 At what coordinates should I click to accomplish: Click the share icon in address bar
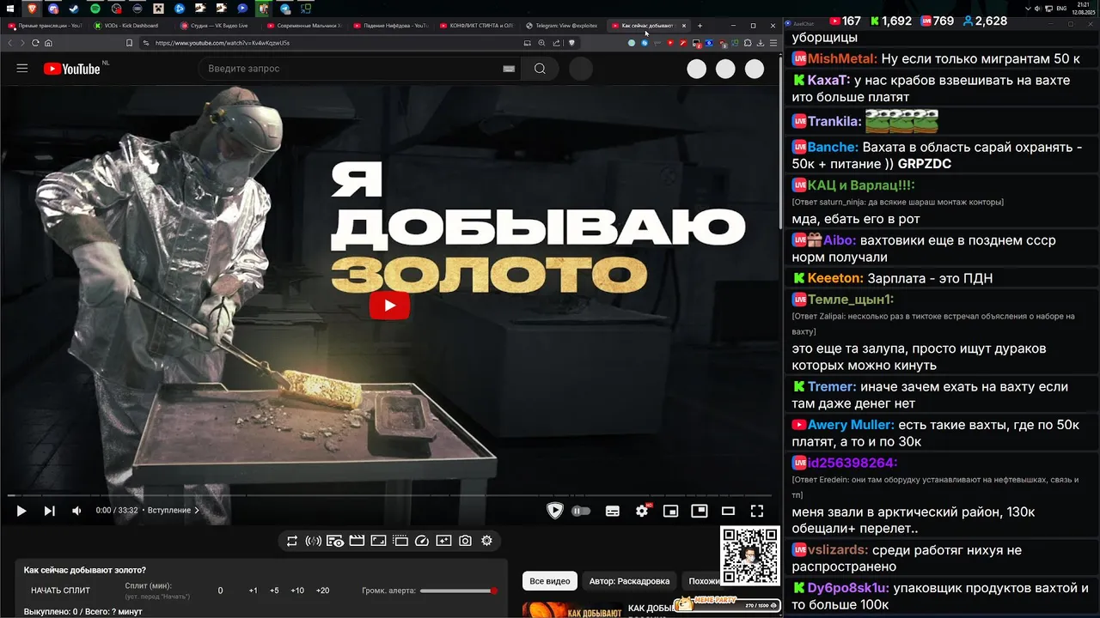556,43
